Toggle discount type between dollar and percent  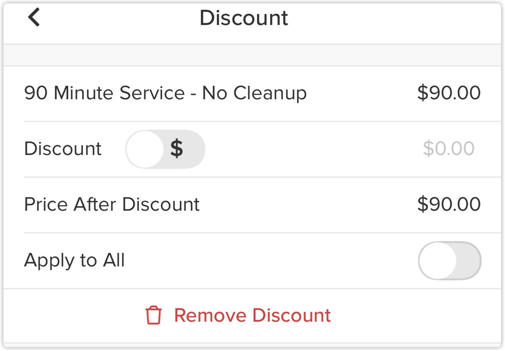pyautogui.click(x=165, y=149)
